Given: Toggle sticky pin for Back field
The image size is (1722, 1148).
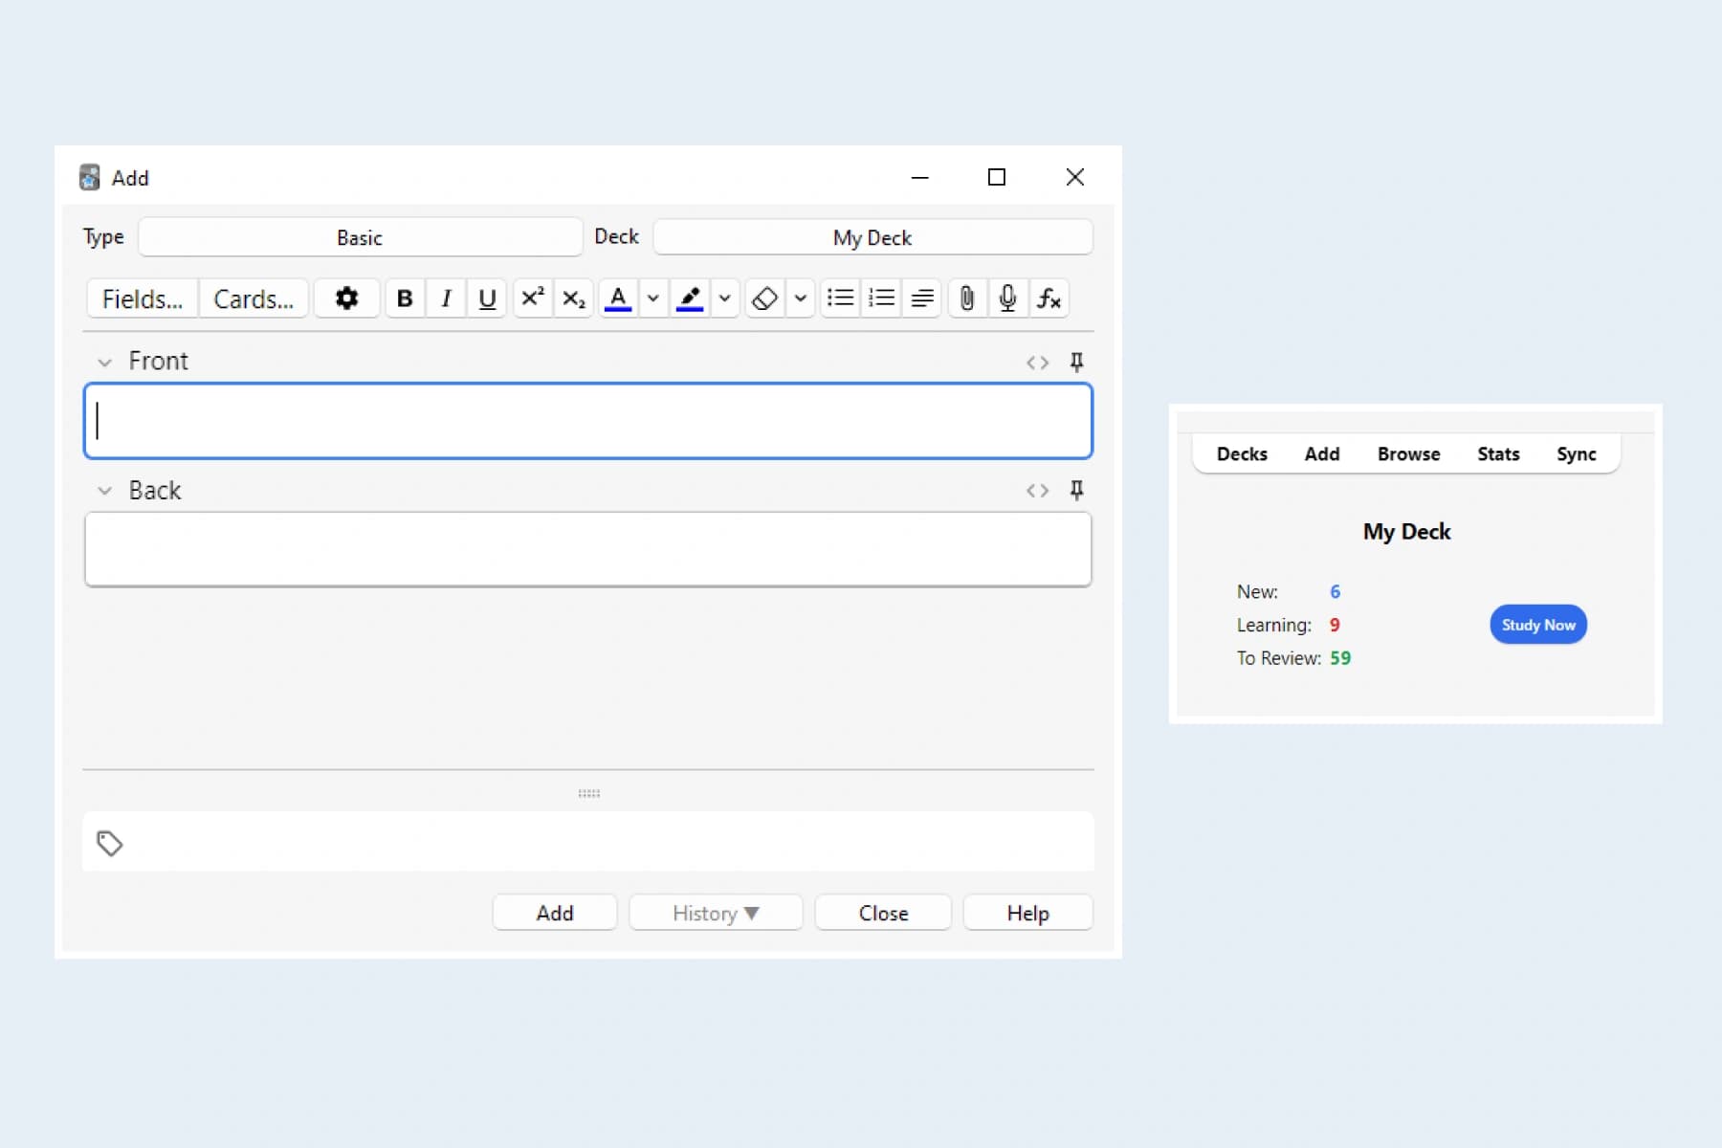Looking at the screenshot, I should [x=1076, y=490].
